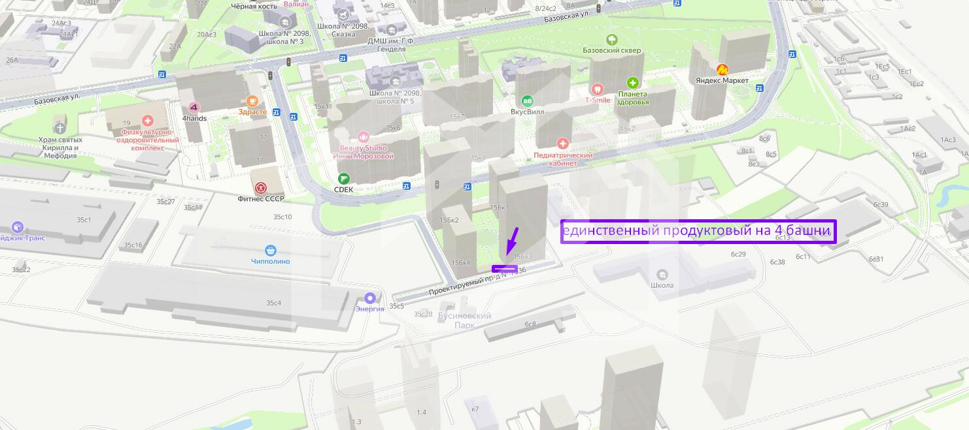Select the Физкультурно-оздоровительный комплекс red cross icon
This screenshot has height=430, width=969.
[x=148, y=121]
